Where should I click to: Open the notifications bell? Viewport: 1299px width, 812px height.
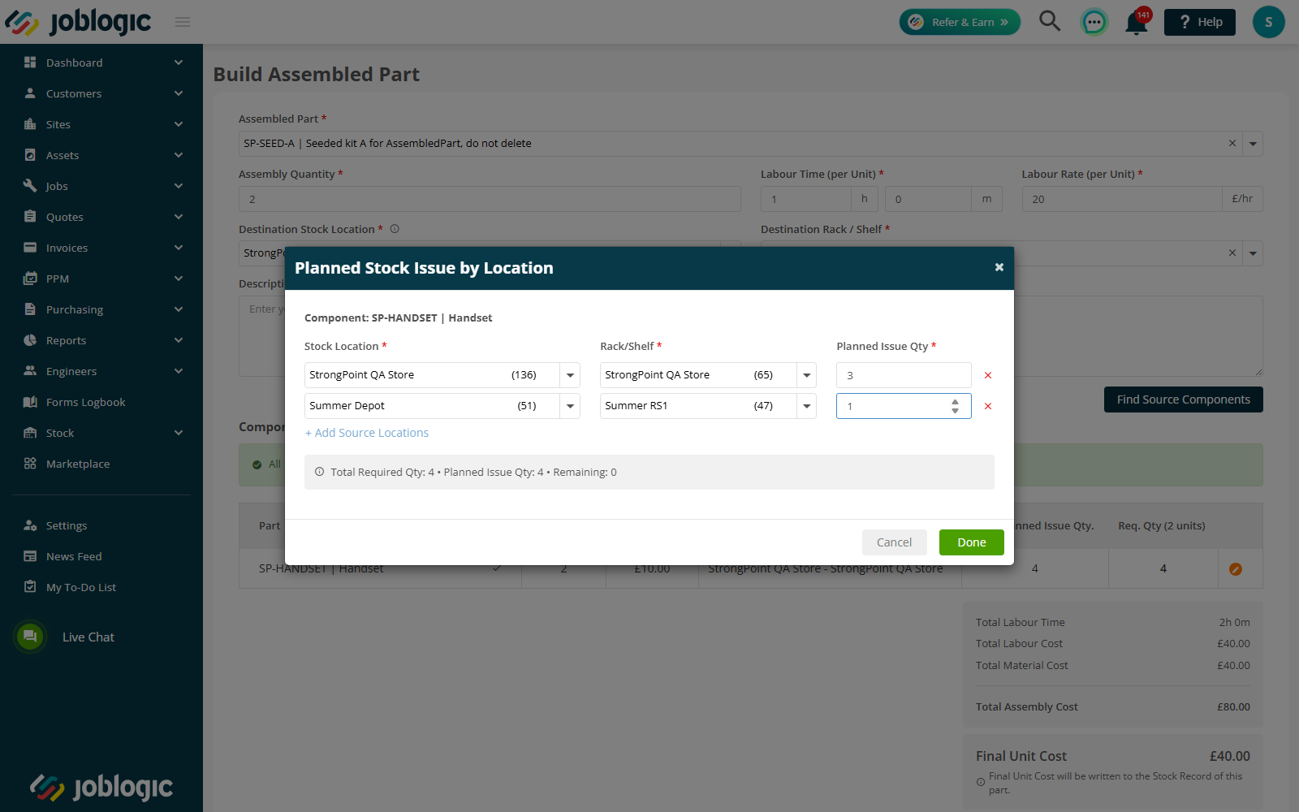pyautogui.click(x=1137, y=23)
